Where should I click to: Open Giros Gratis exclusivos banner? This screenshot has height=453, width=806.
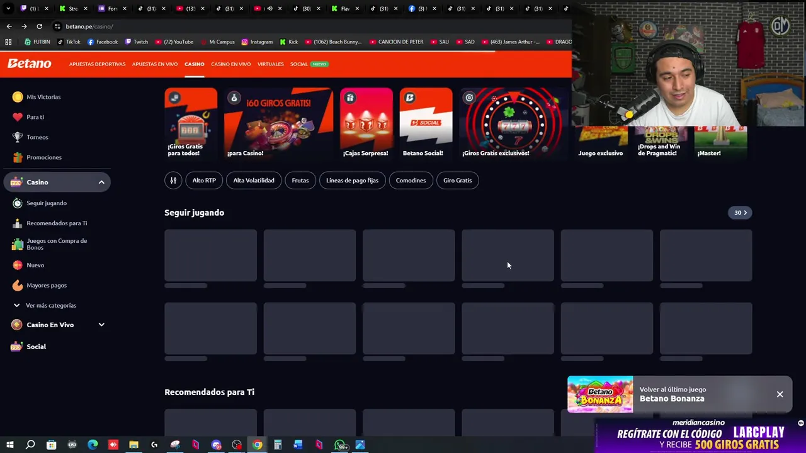click(514, 123)
